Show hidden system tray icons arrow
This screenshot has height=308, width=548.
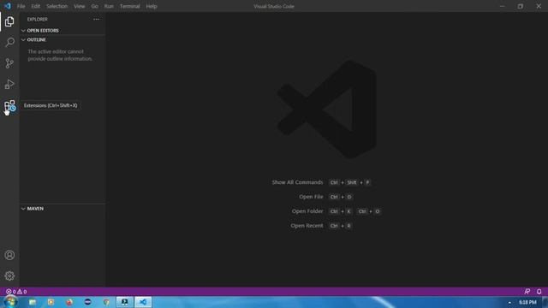[x=509, y=302]
